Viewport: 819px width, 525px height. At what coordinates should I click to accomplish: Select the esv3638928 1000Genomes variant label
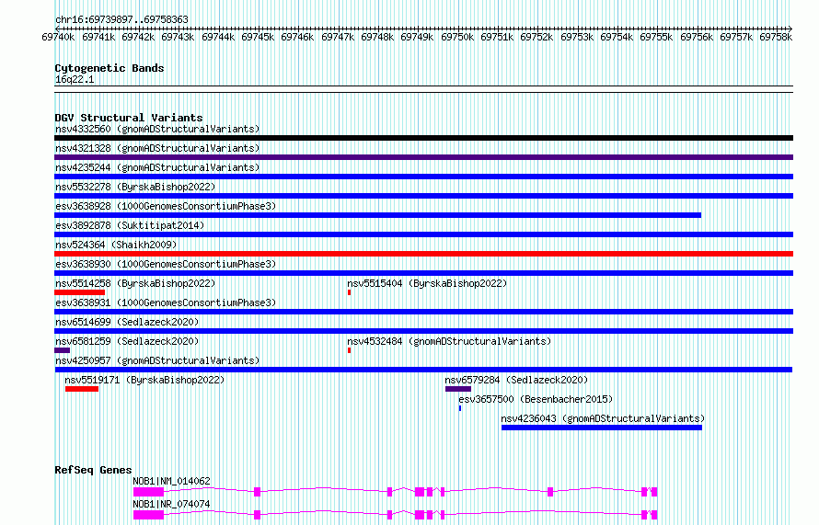[166, 206]
